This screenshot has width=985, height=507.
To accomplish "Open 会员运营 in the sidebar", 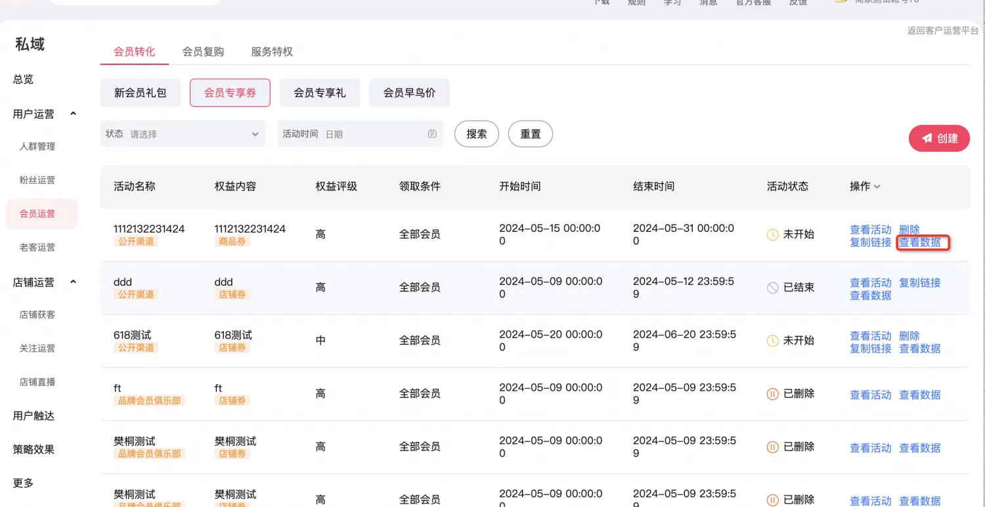I will click(41, 214).
